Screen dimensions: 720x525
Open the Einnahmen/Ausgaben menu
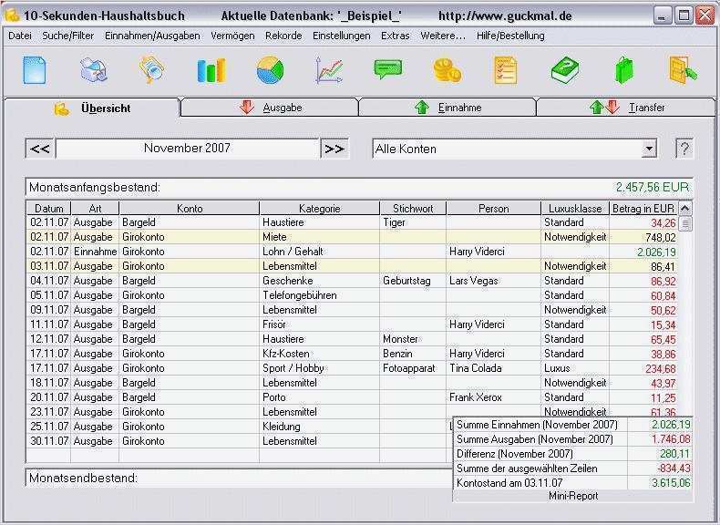click(152, 36)
